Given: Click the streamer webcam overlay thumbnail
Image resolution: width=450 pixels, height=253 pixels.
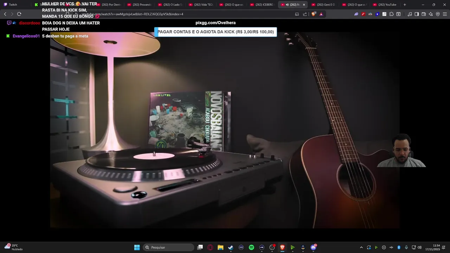Looking at the screenshot, I should [401, 150].
